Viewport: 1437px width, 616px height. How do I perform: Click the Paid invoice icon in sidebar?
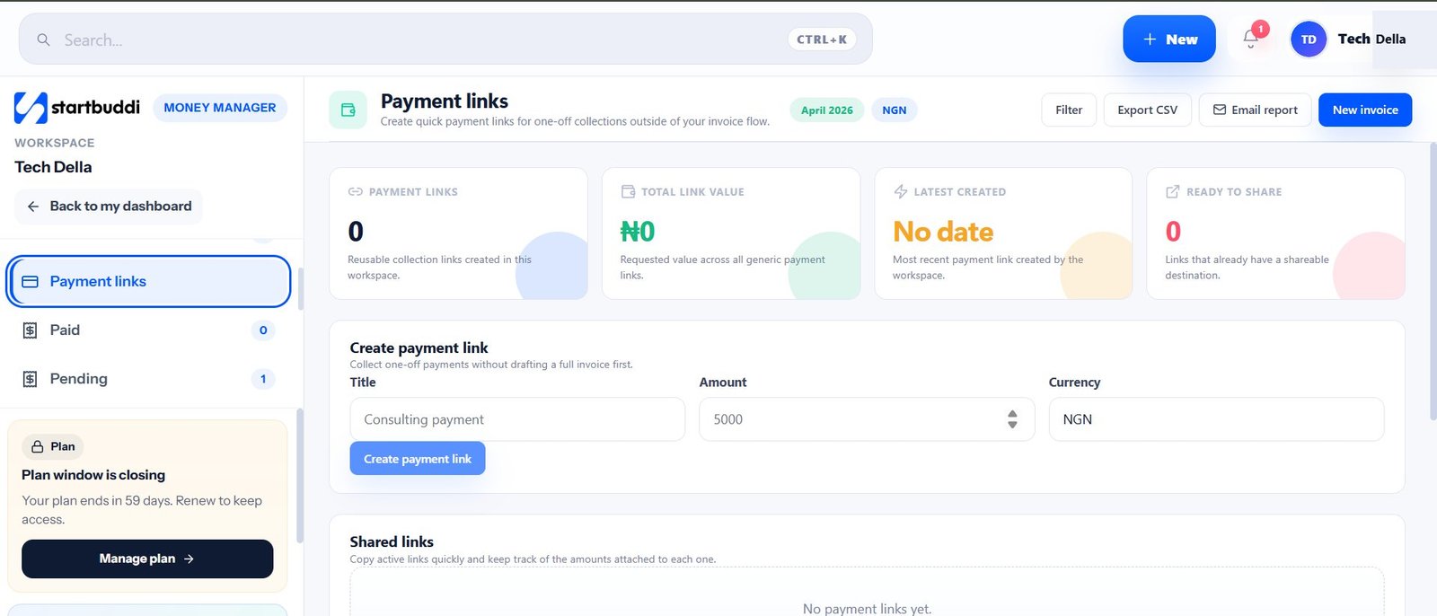[30, 330]
